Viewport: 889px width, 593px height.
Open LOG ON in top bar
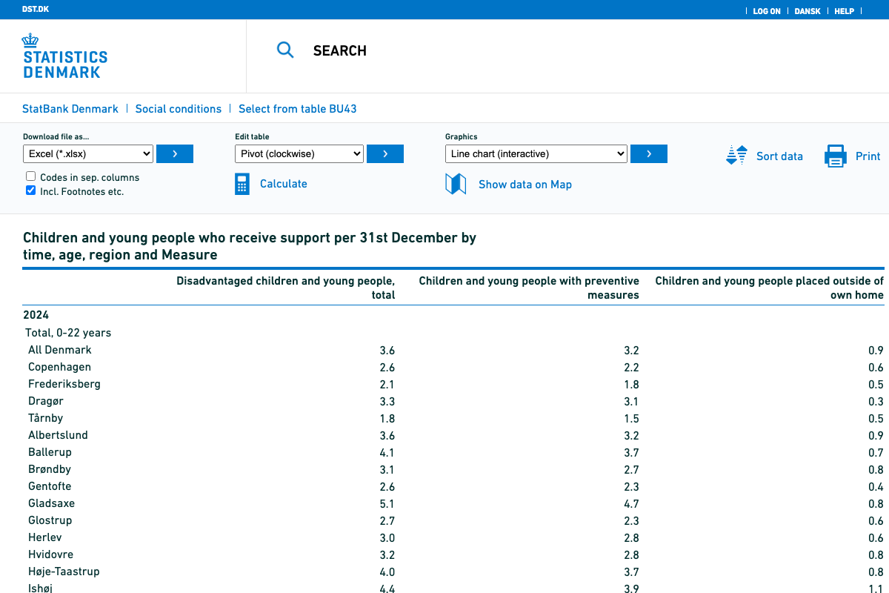pyautogui.click(x=766, y=11)
